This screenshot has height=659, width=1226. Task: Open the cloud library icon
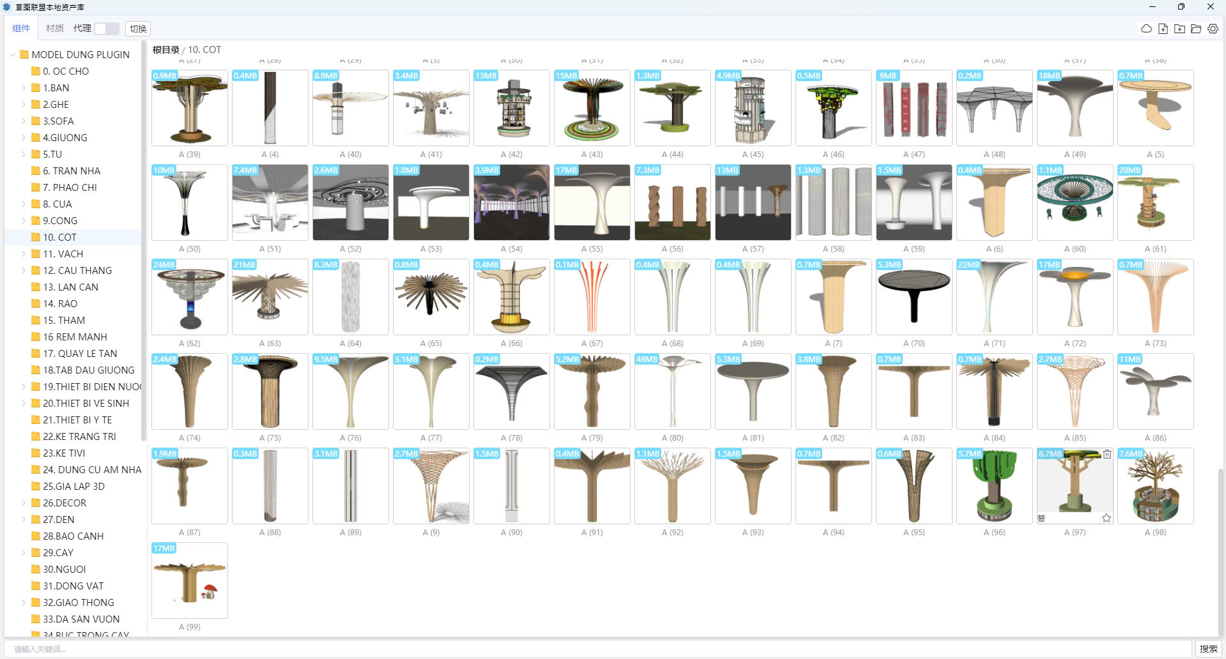(x=1146, y=29)
